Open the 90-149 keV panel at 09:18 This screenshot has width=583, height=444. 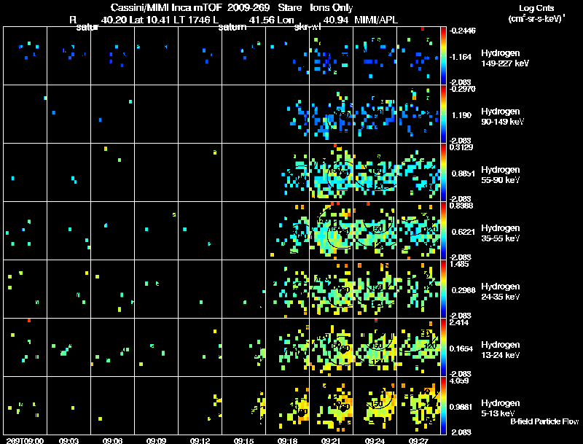(287, 114)
